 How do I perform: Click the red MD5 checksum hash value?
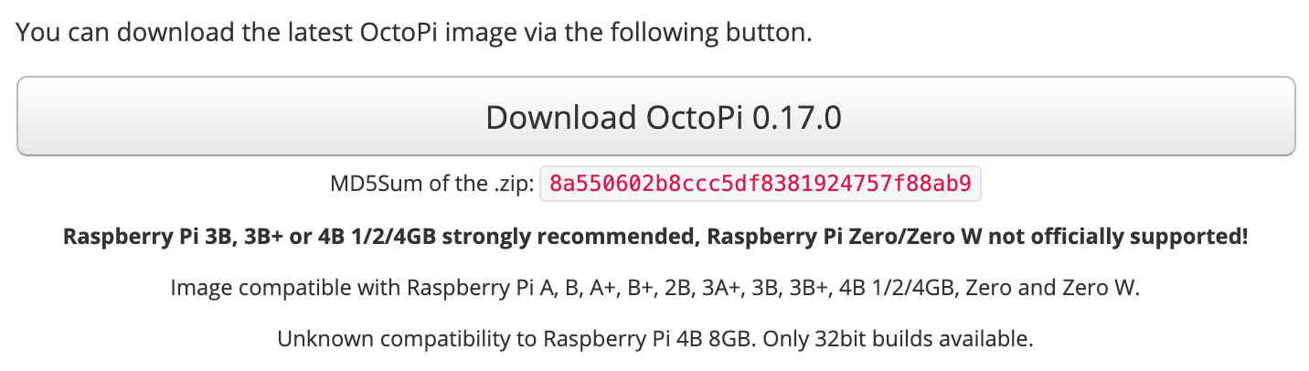click(761, 185)
